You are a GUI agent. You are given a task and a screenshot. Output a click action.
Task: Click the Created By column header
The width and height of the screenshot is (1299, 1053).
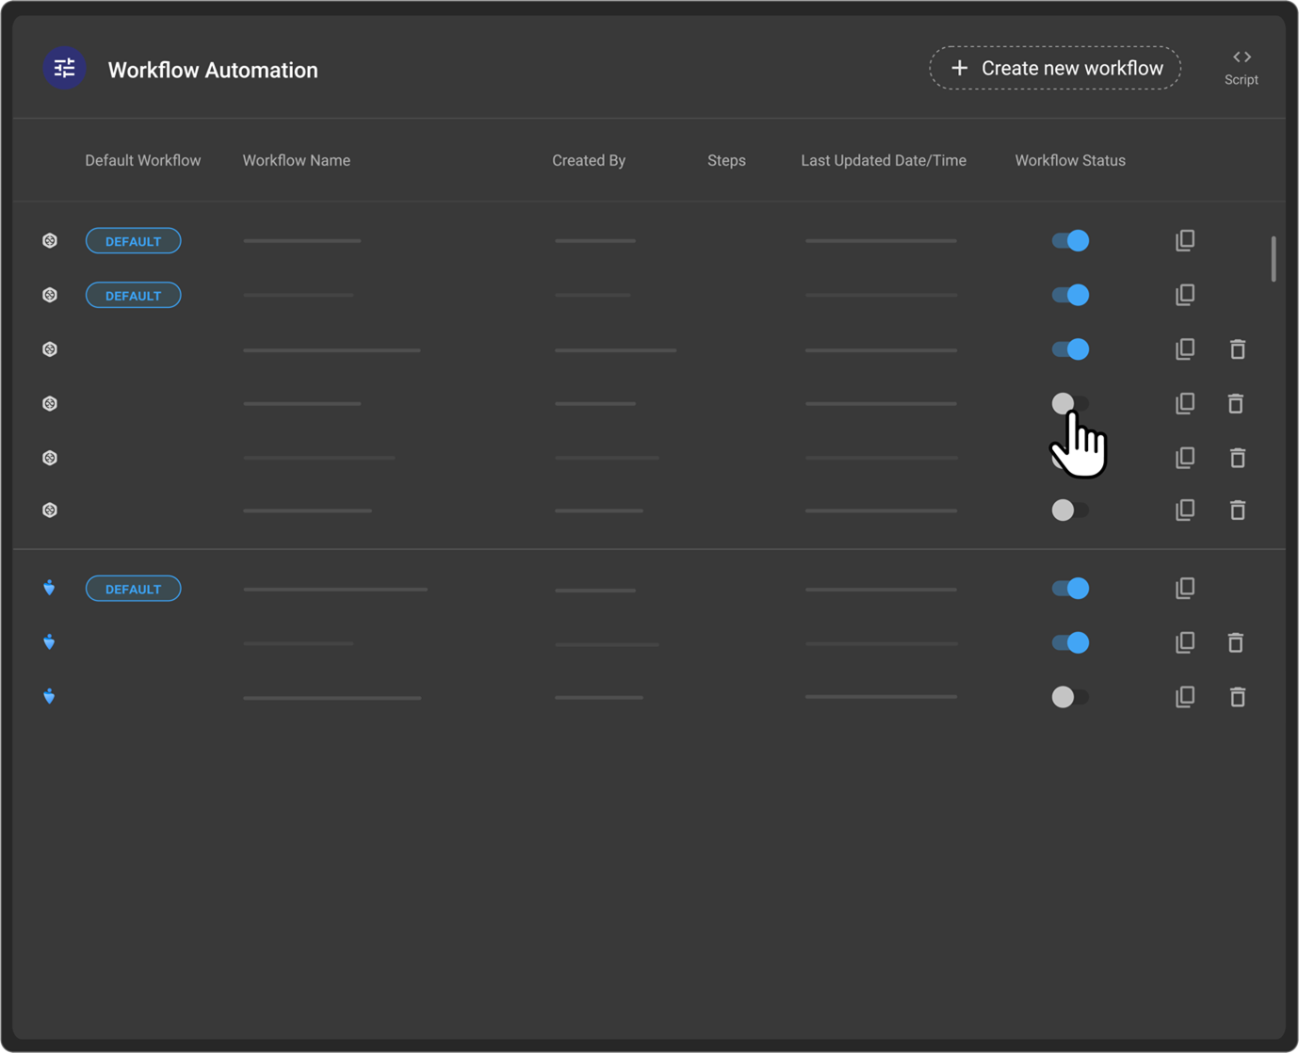click(x=588, y=160)
